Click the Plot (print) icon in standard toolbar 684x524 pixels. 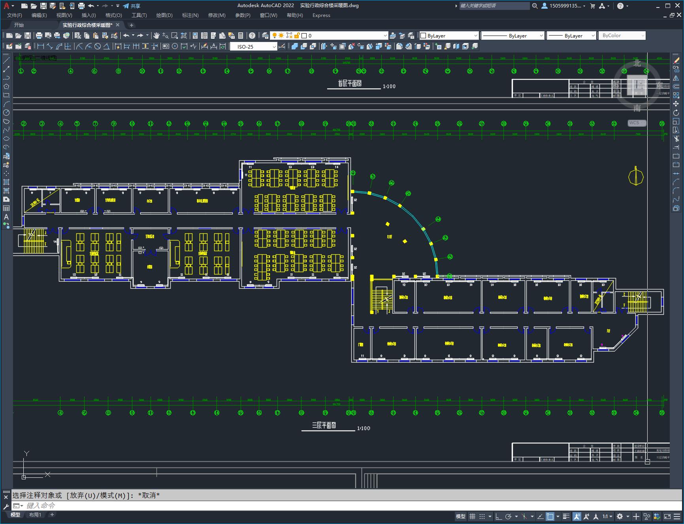(39, 36)
